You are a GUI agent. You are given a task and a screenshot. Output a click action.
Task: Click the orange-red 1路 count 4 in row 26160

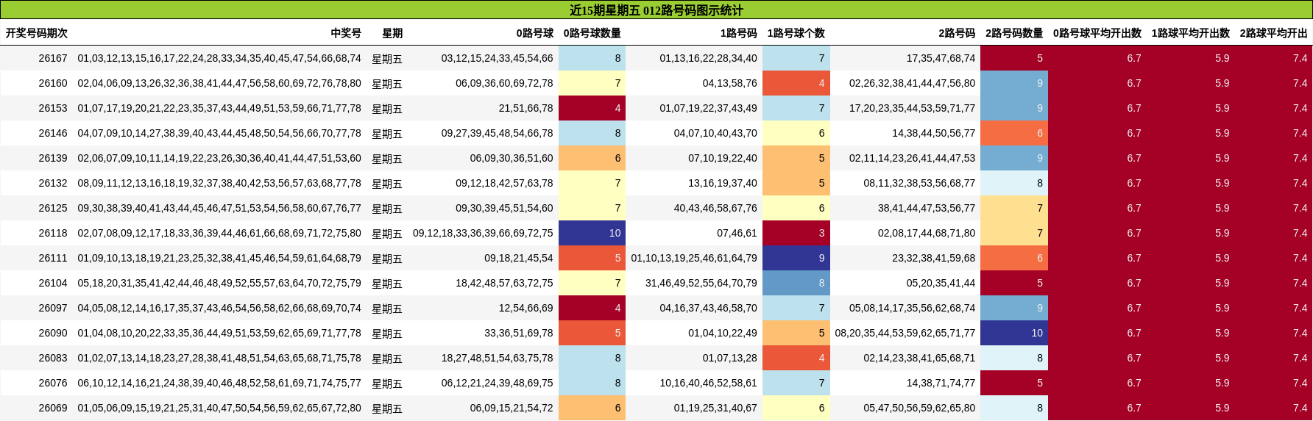(796, 83)
